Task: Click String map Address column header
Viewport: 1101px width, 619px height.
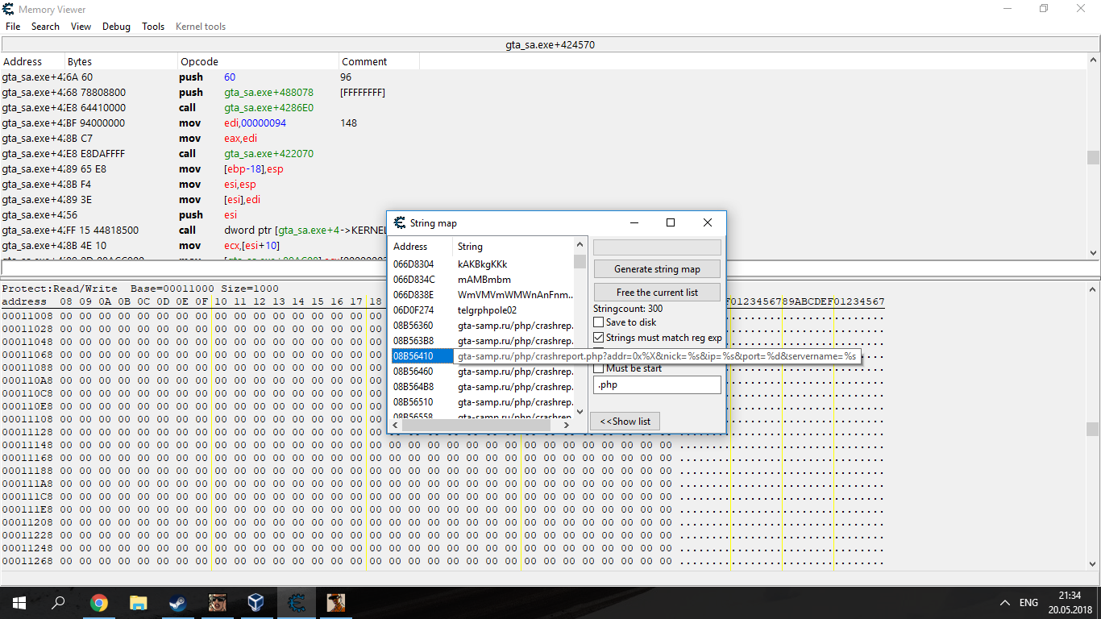Action: (421, 247)
